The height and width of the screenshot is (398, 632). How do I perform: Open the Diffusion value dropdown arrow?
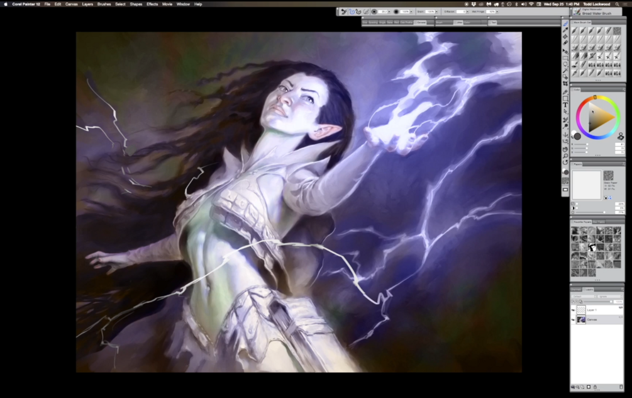(467, 11)
